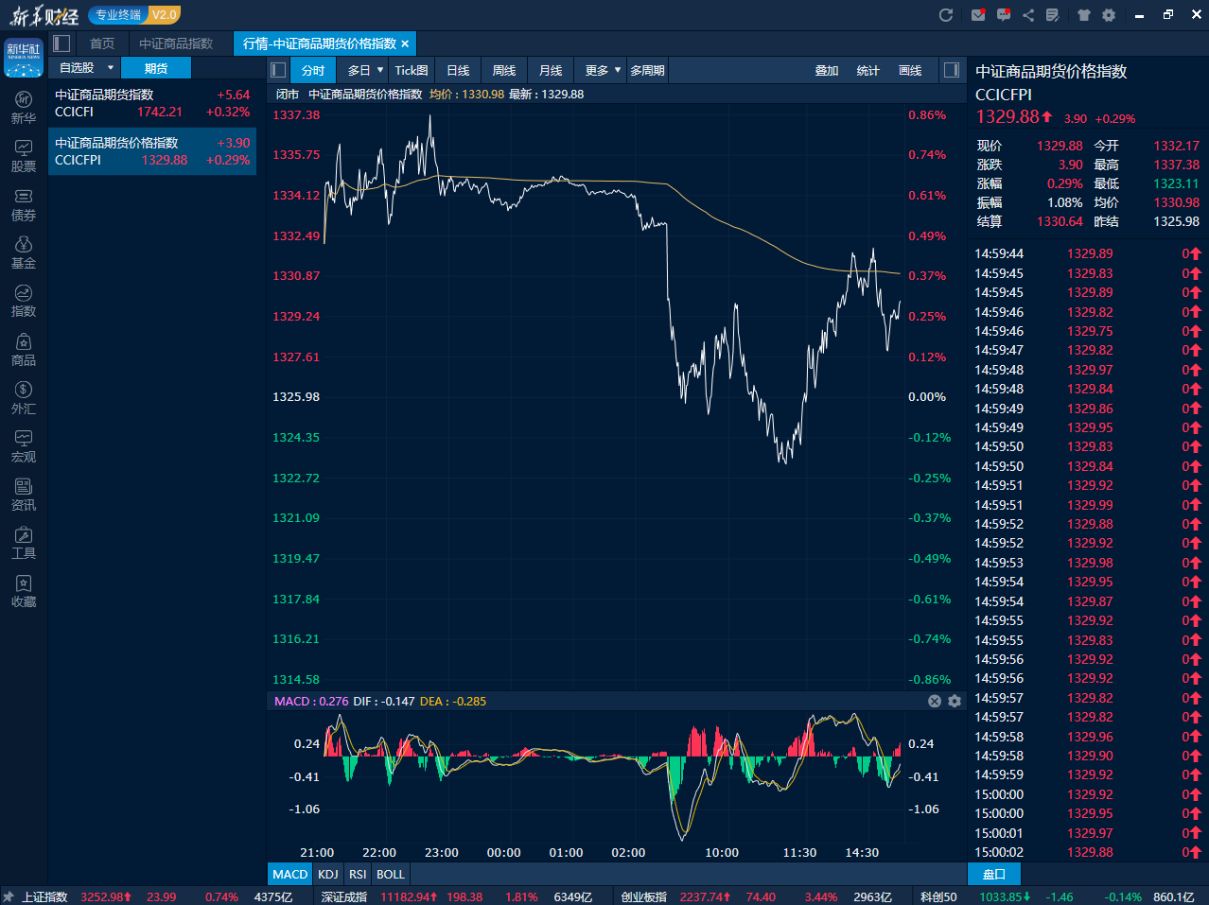This screenshot has width=1209, height=905.
Task: Select the 期货 tab in watchlist
Action: (x=156, y=68)
